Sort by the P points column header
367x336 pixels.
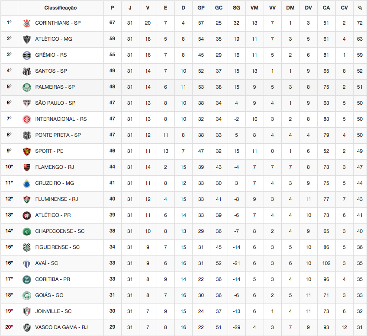pyautogui.click(x=113, y=8)
